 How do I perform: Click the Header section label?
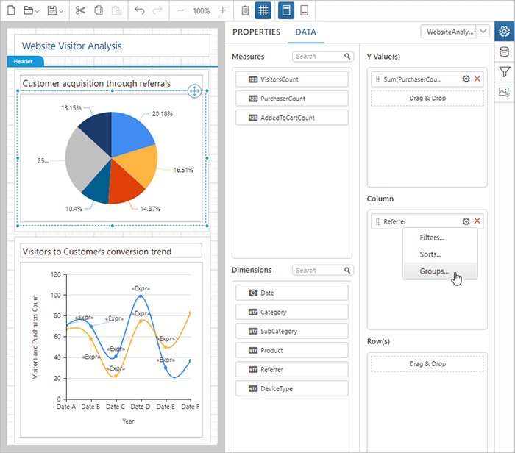tap(25, 61)
